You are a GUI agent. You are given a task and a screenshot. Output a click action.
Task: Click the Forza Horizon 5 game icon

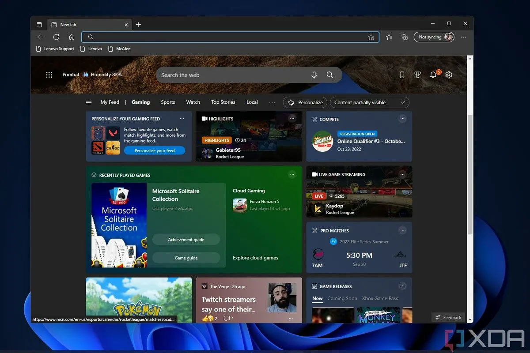coord(239,205)
